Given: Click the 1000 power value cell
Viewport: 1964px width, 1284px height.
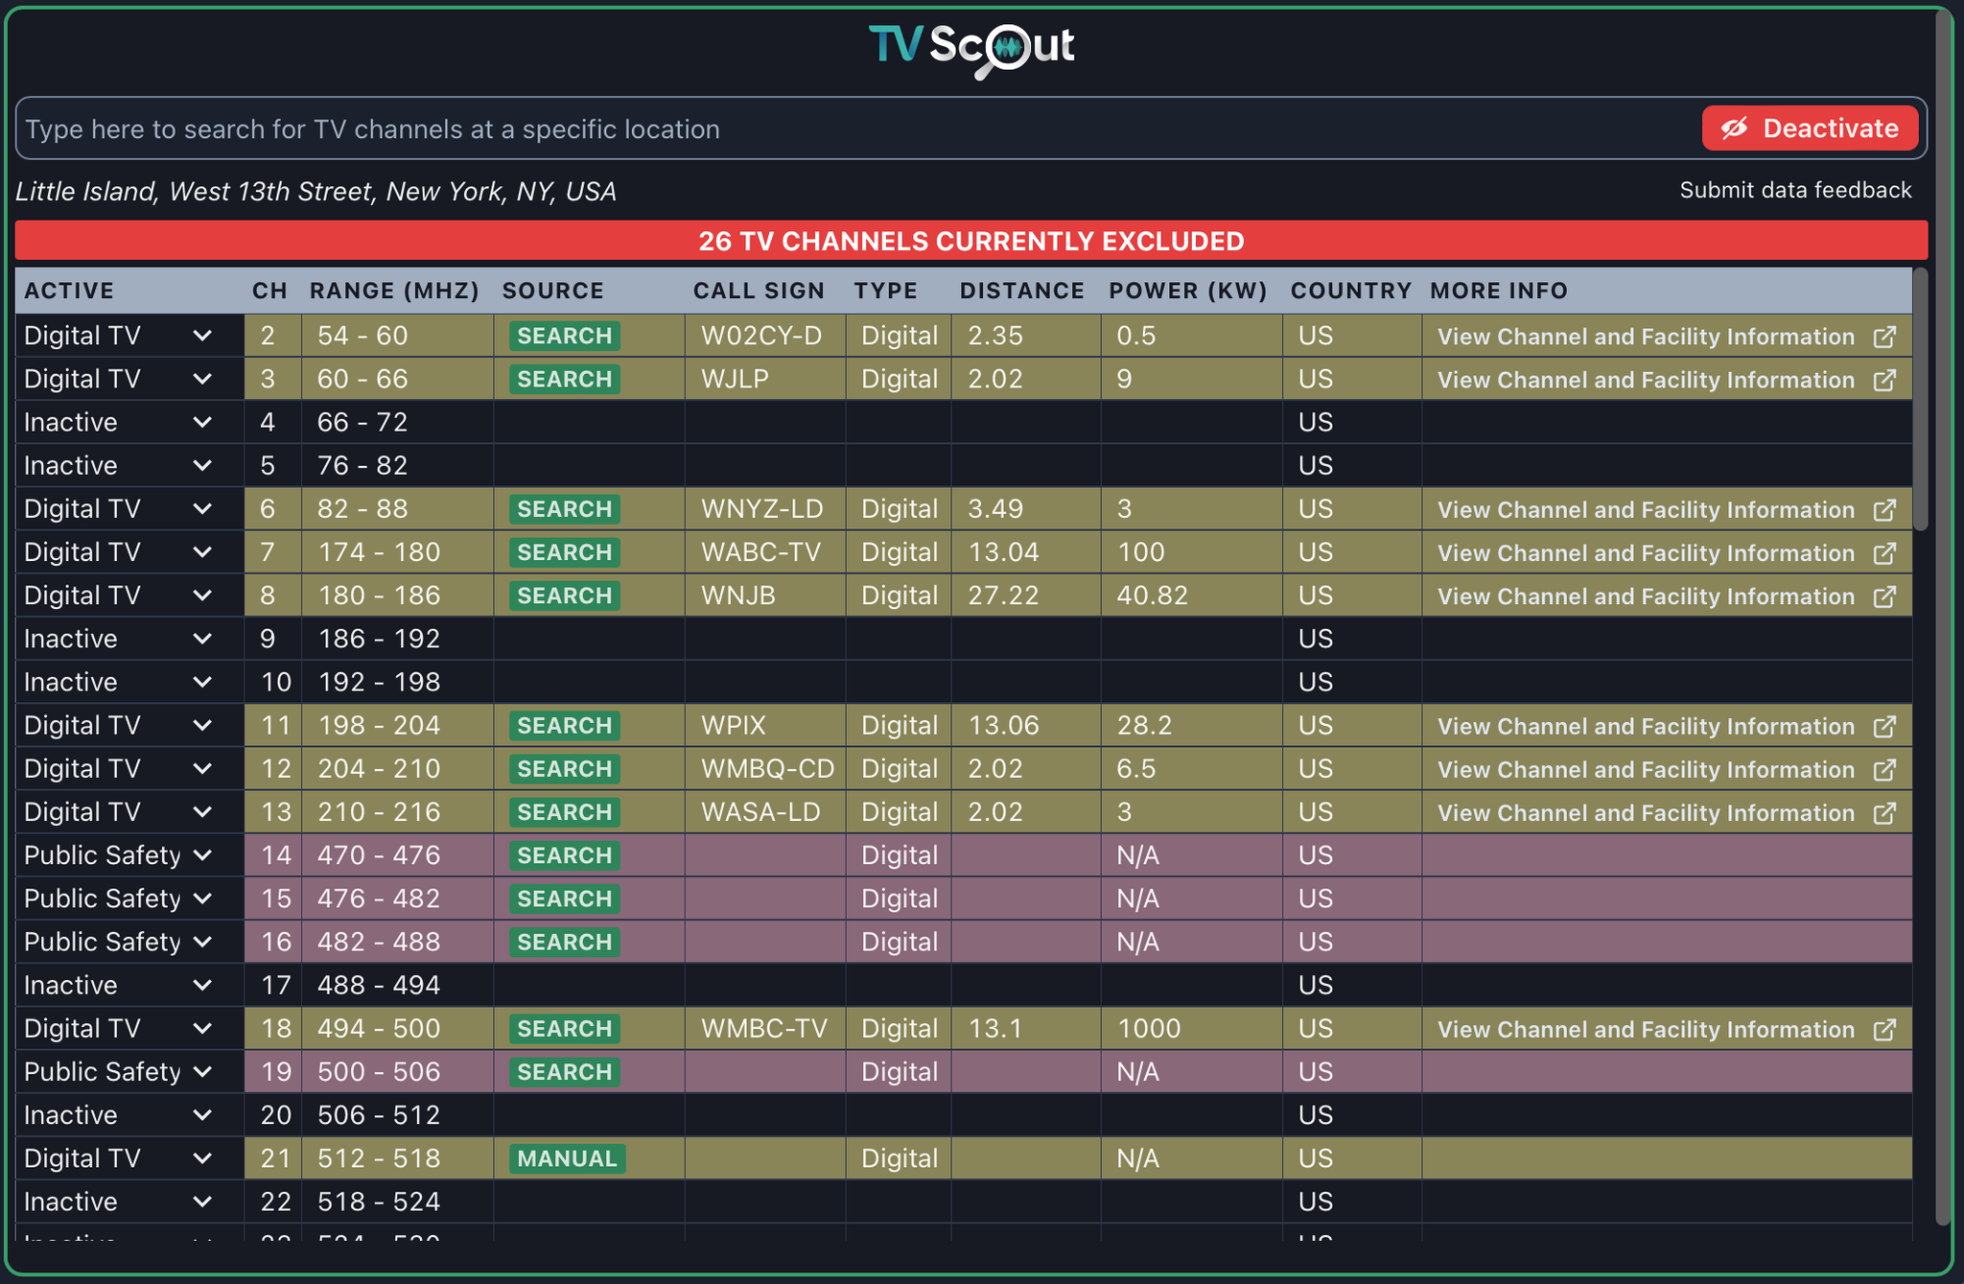Looking at the screenshot, I should coord(1192,1029).
